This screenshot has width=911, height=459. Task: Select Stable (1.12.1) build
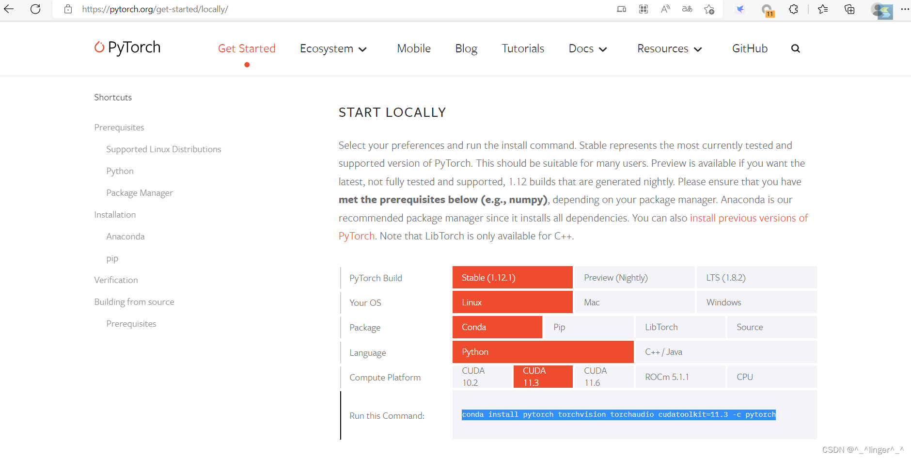coord(513,277)
